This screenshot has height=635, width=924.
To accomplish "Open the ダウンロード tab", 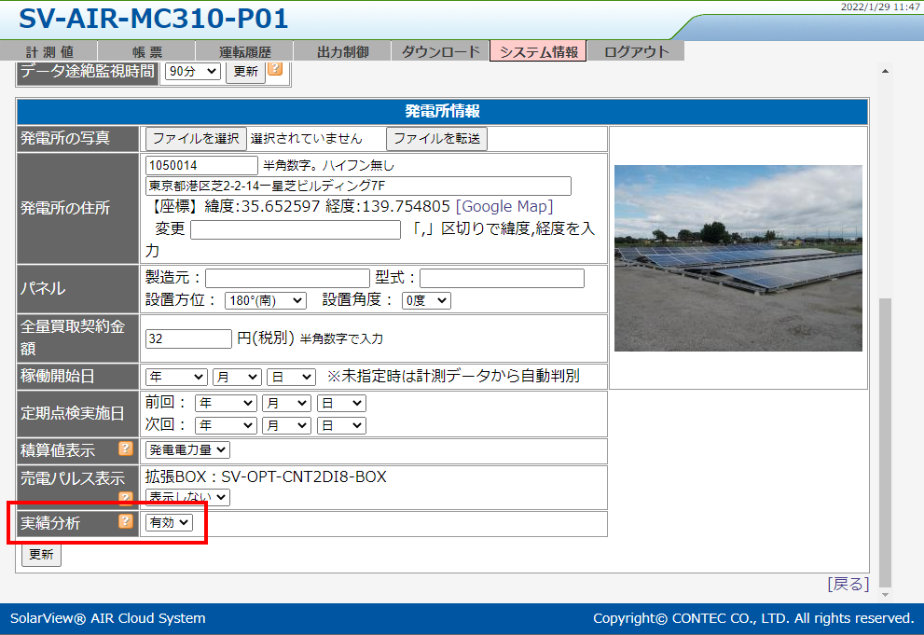I will (440, 52).
